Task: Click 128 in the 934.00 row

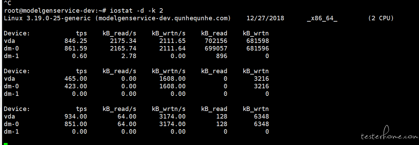Action: [x=222, y=116]
